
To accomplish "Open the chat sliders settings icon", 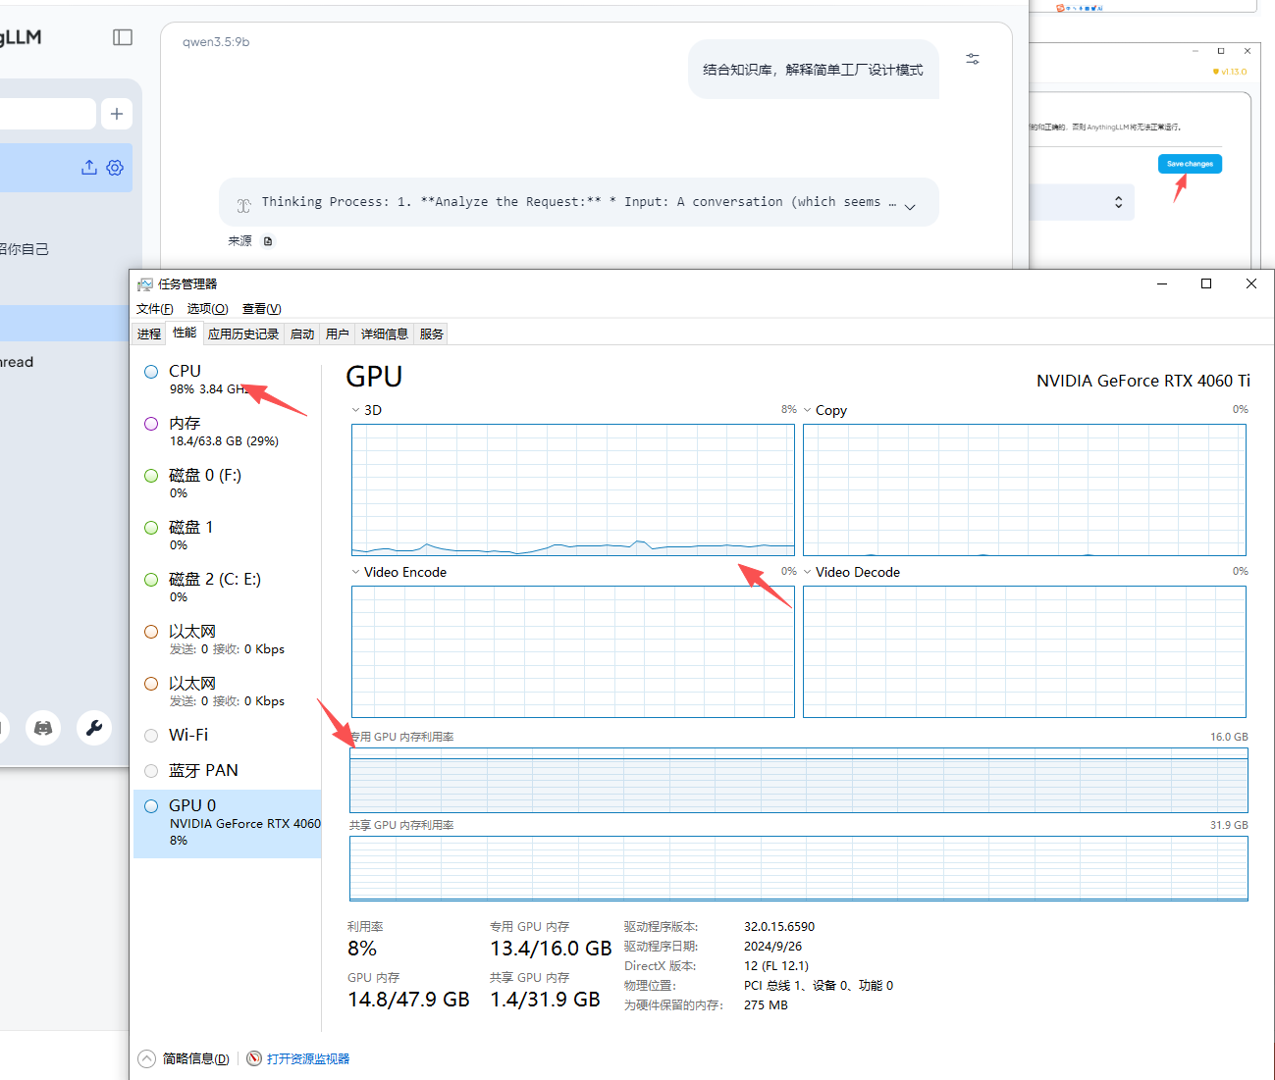I will click(973, 60).
